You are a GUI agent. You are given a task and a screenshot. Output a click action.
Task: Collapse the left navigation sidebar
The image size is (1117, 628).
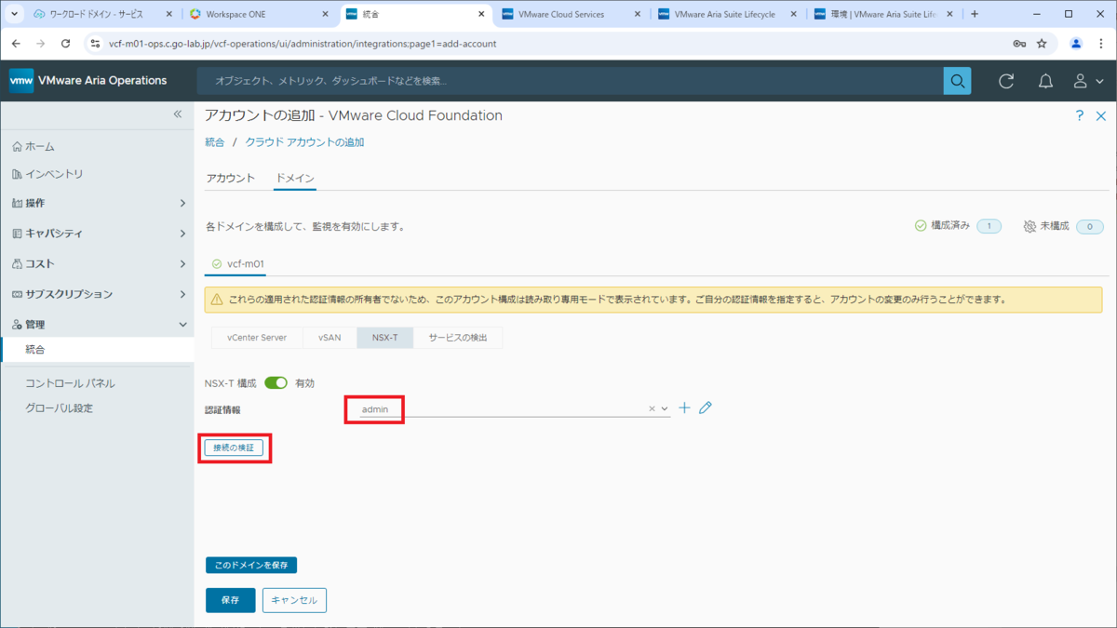[x=178, y=114]
